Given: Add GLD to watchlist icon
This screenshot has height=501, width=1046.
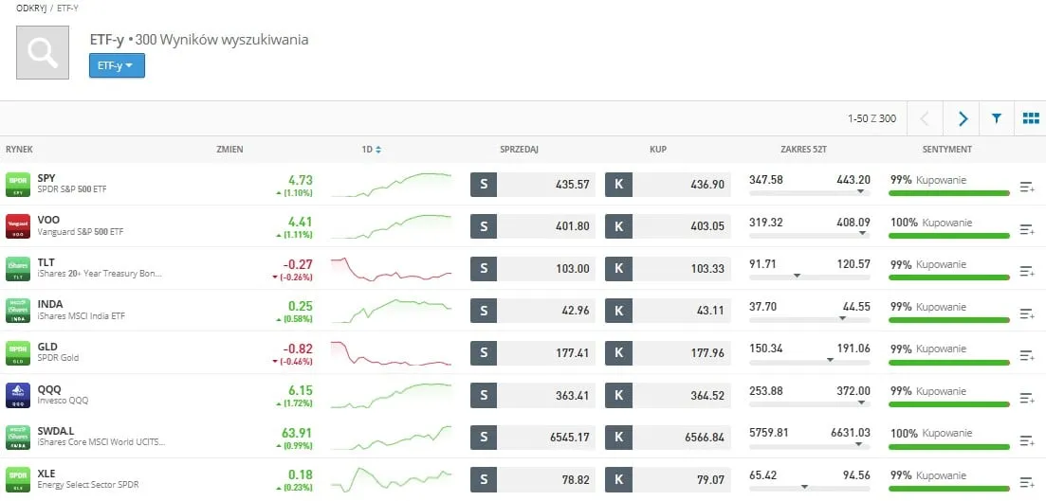Looking at the screenshot, I should (1027, 356).
